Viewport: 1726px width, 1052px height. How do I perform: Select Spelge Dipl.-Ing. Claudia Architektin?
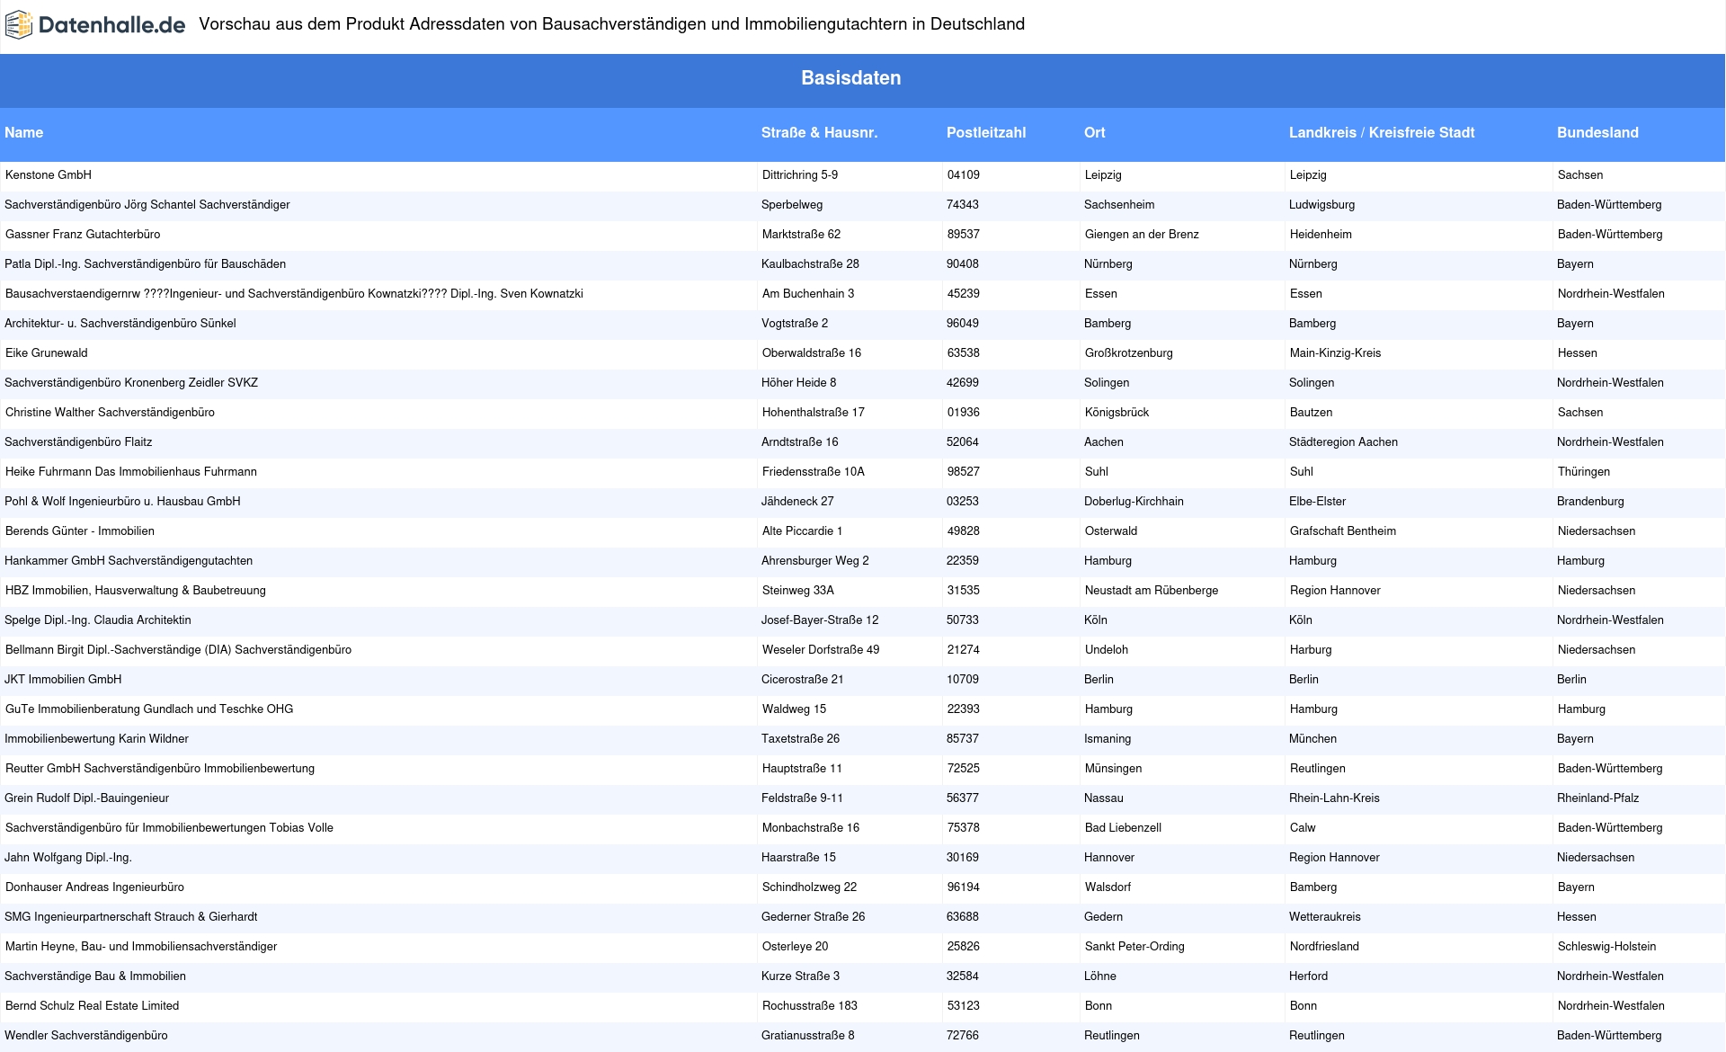pos(98,620)
